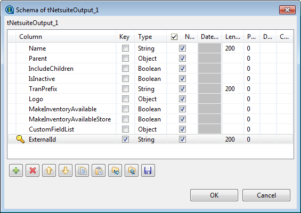Click the Key column header
Screen dimensions: 301x213
click(x=125, y=37)
